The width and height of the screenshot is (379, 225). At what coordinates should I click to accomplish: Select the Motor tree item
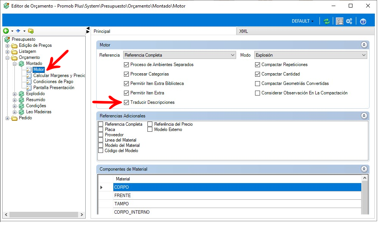pos(39,69)
